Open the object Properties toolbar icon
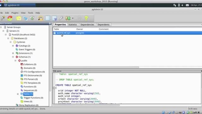Image resolution: width=202 pixels, height=114 pixels. [19, 18]
